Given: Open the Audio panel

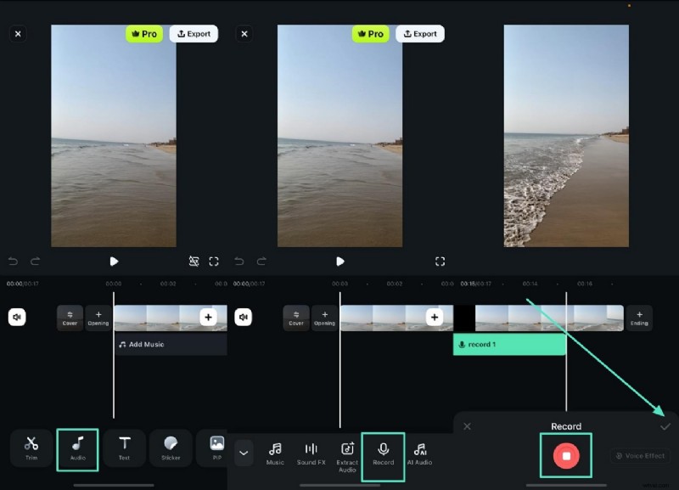Looking at the screenshot, I should (x=77, y=449).
